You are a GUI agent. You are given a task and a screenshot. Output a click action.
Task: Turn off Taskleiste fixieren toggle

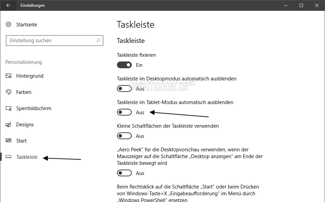(124, 65)
